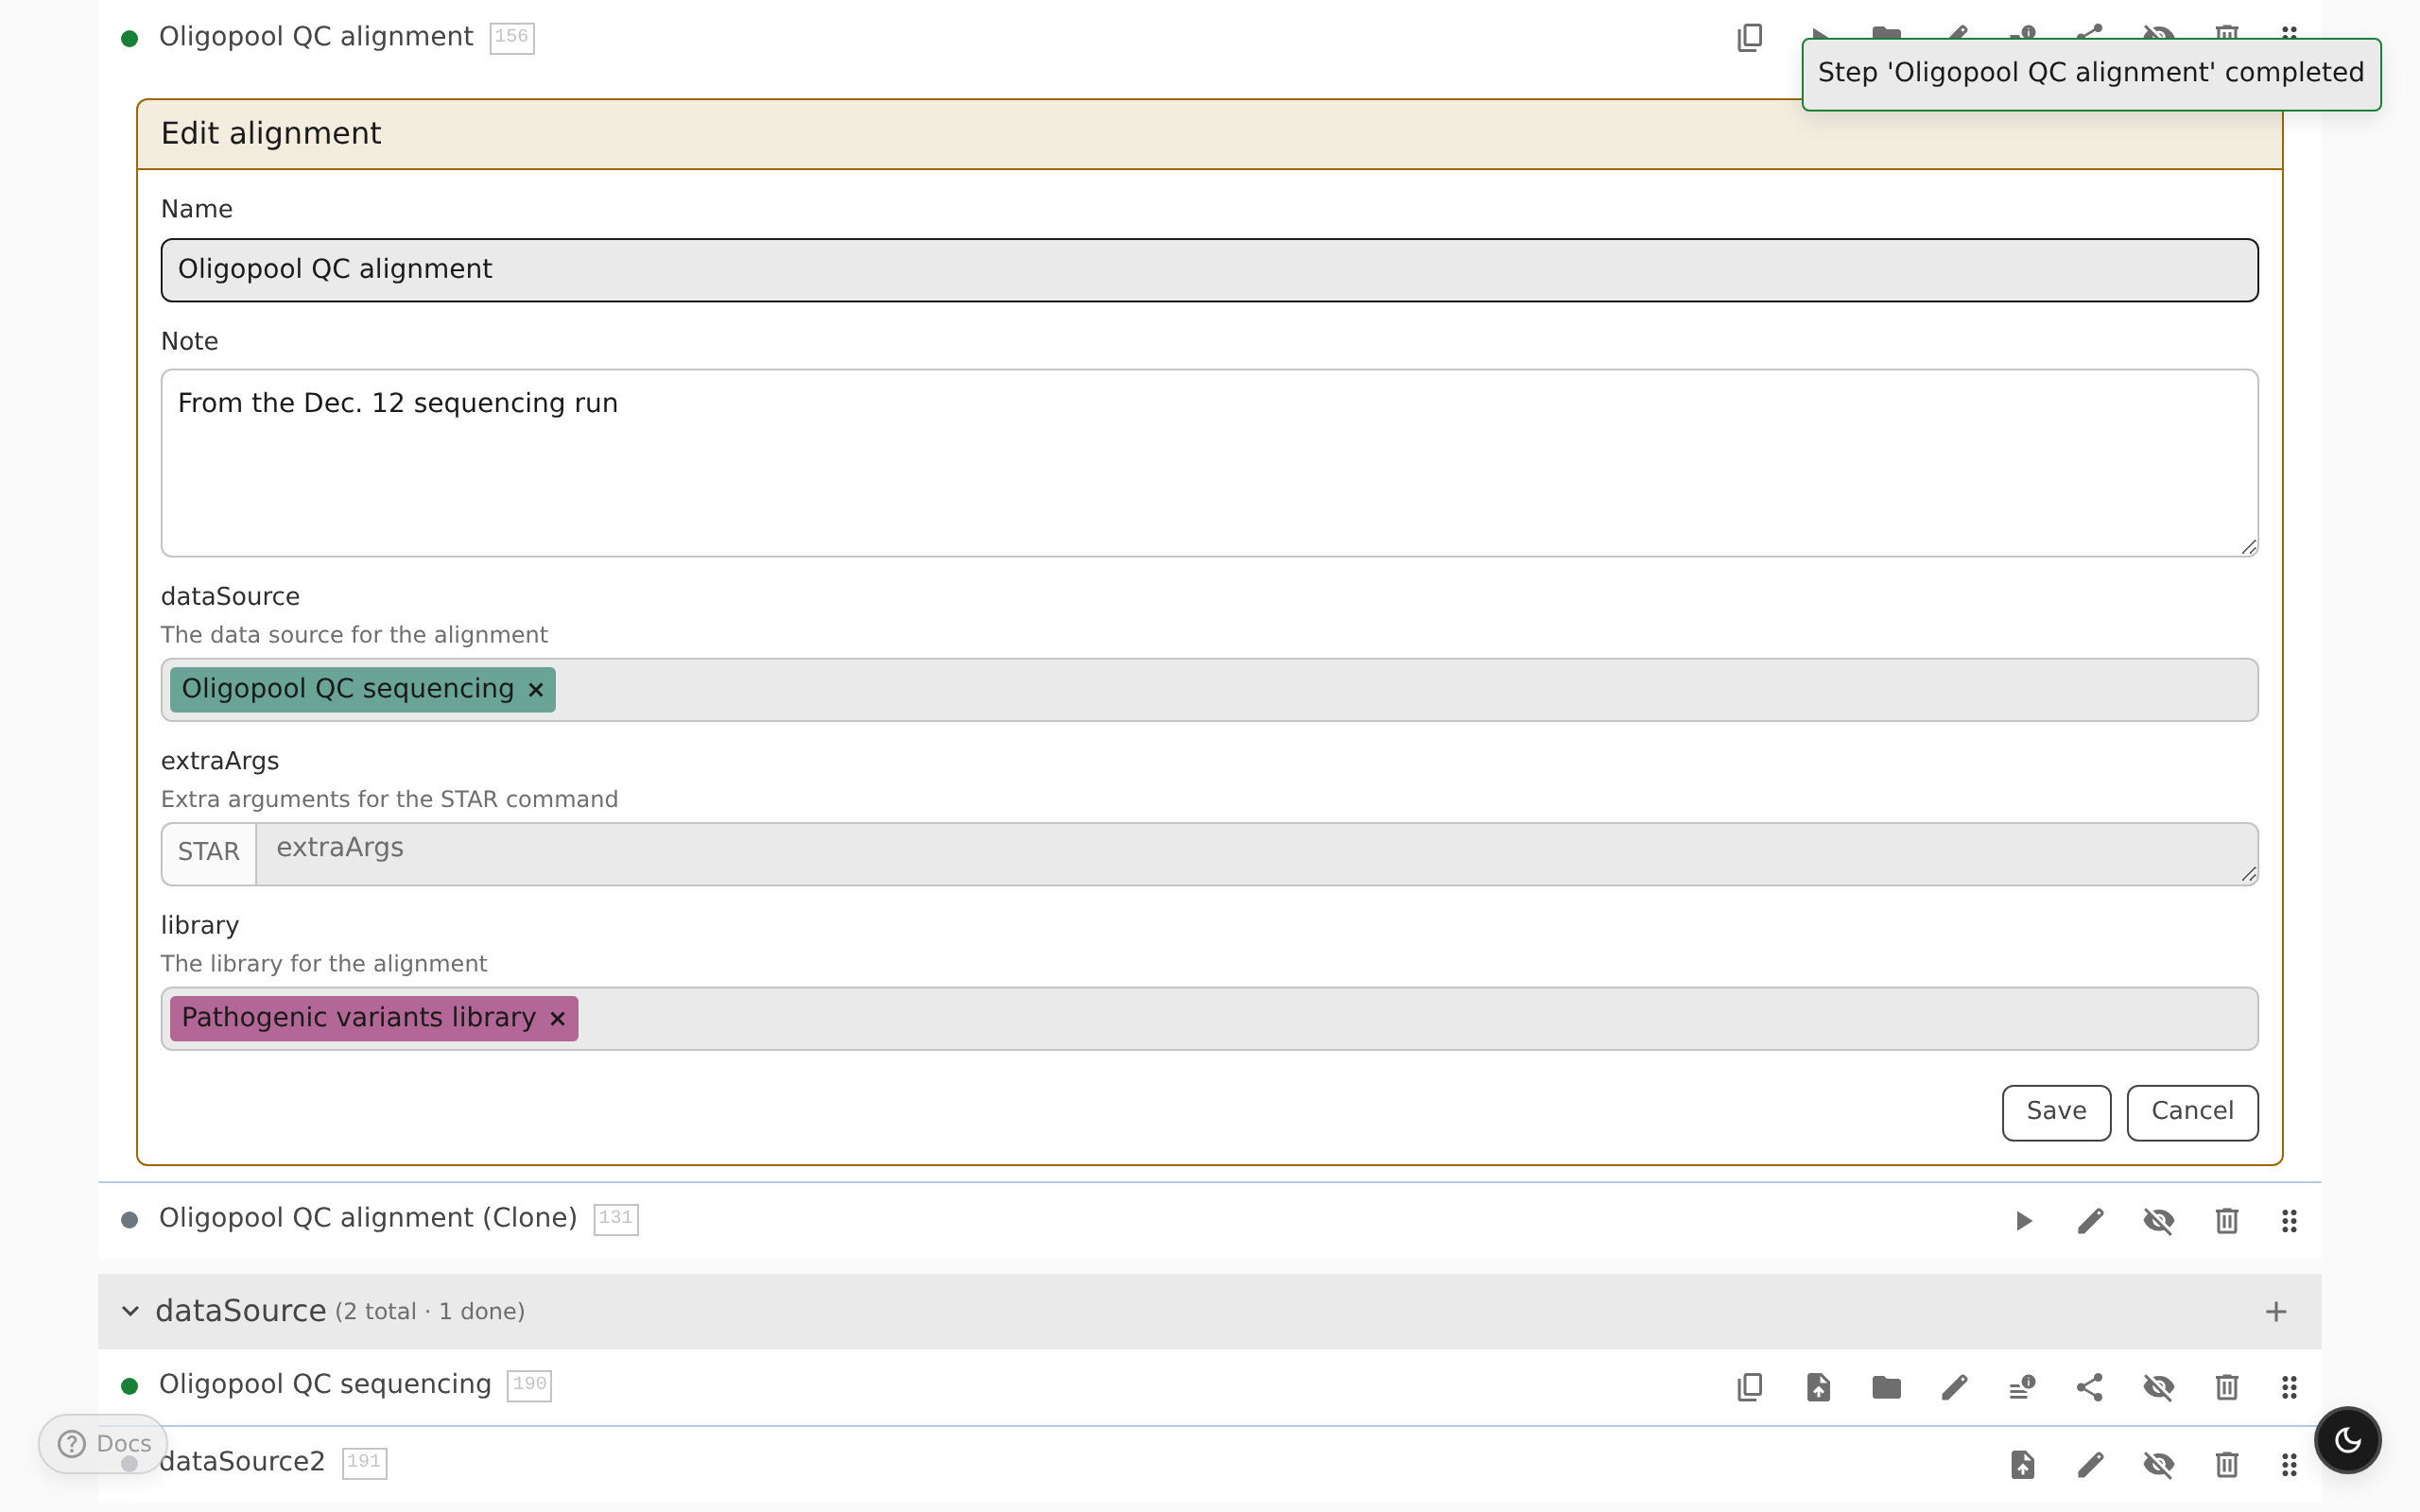Viewport: 2420px width, 1512px height.
Task: Save the alignment edits
Action: click(2056, 1112)
